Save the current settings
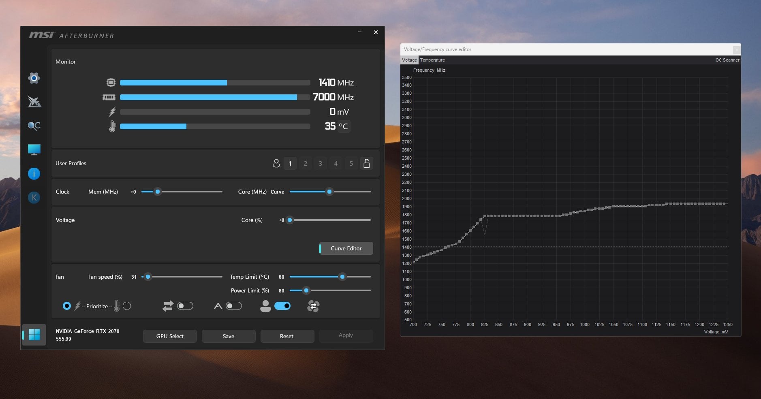 tap(229, 336)
